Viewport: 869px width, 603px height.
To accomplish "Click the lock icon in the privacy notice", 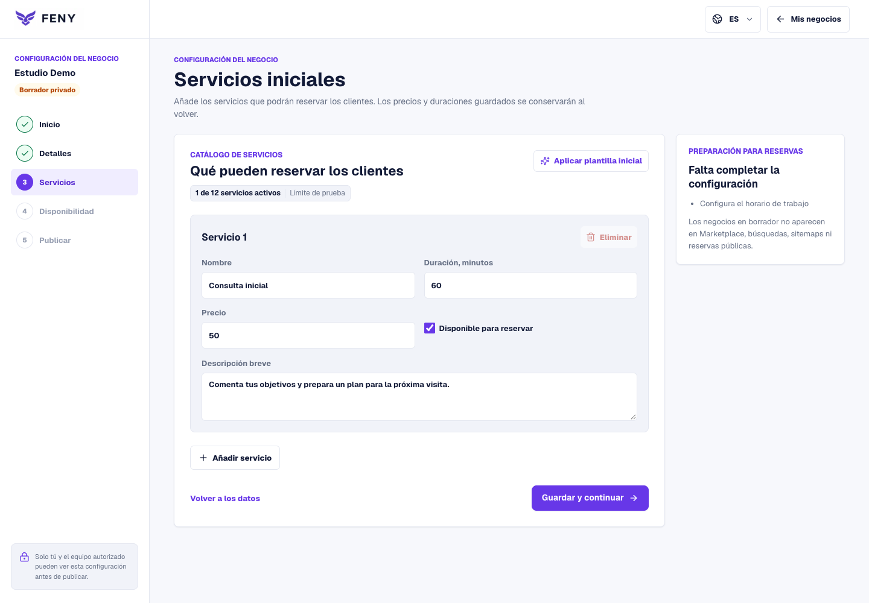I will [25, 557].
